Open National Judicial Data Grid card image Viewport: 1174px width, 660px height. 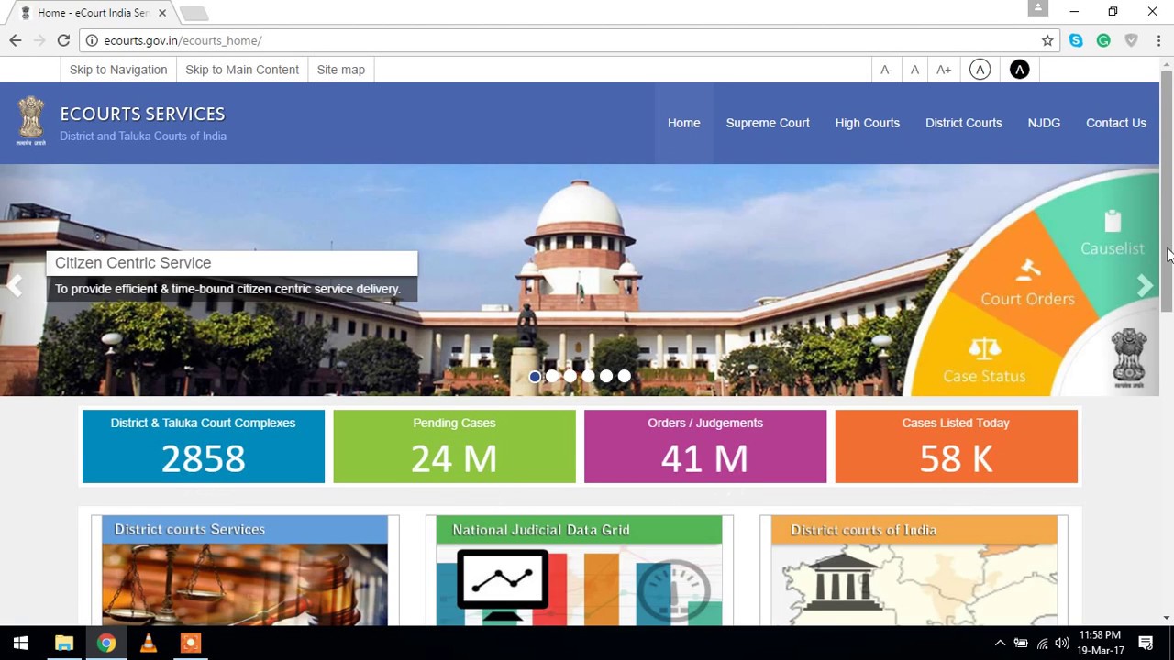coord(579,570)
